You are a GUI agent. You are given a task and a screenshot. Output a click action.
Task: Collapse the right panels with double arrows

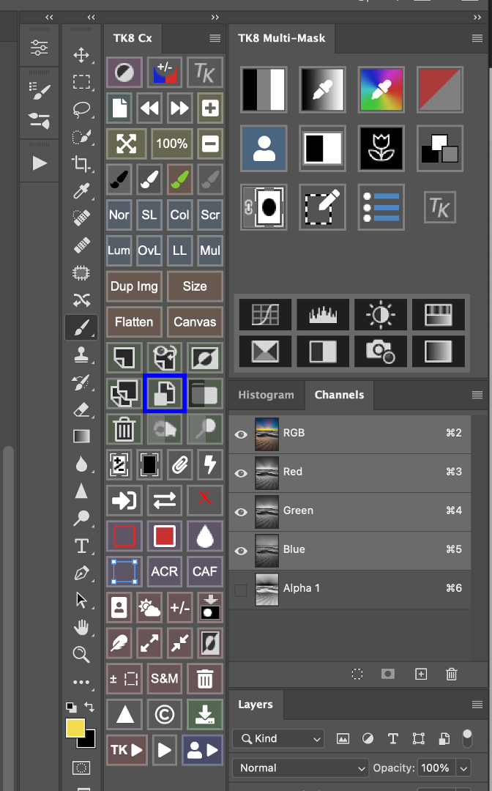(477, 17)
